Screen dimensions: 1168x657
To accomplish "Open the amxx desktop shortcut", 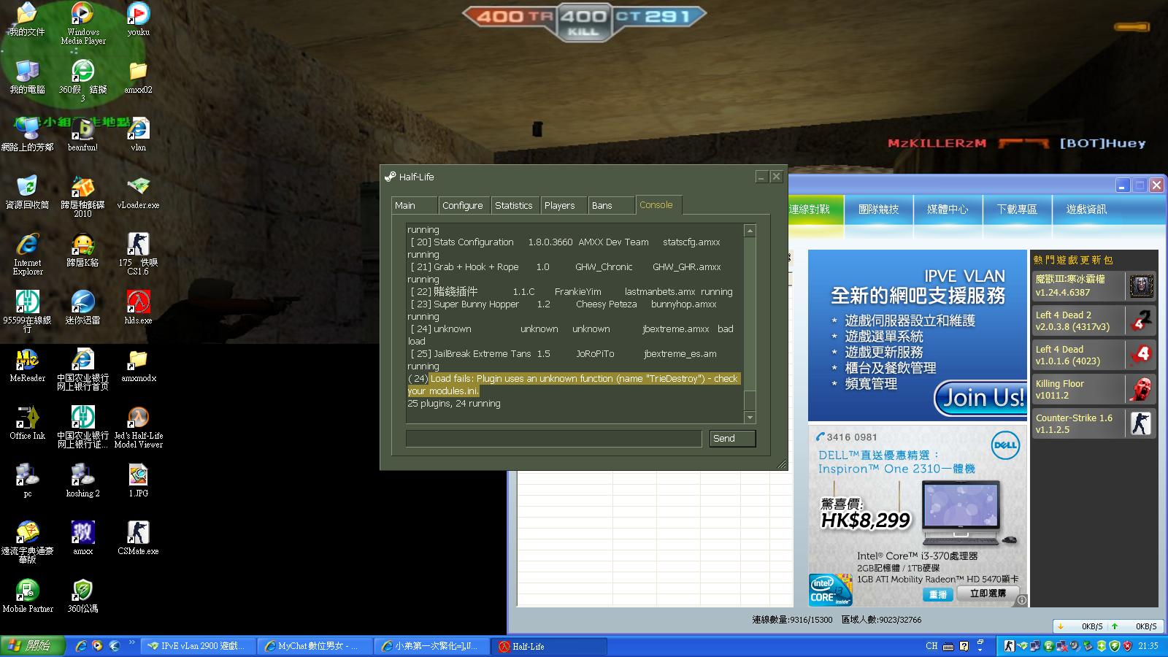I will (82, 538).
